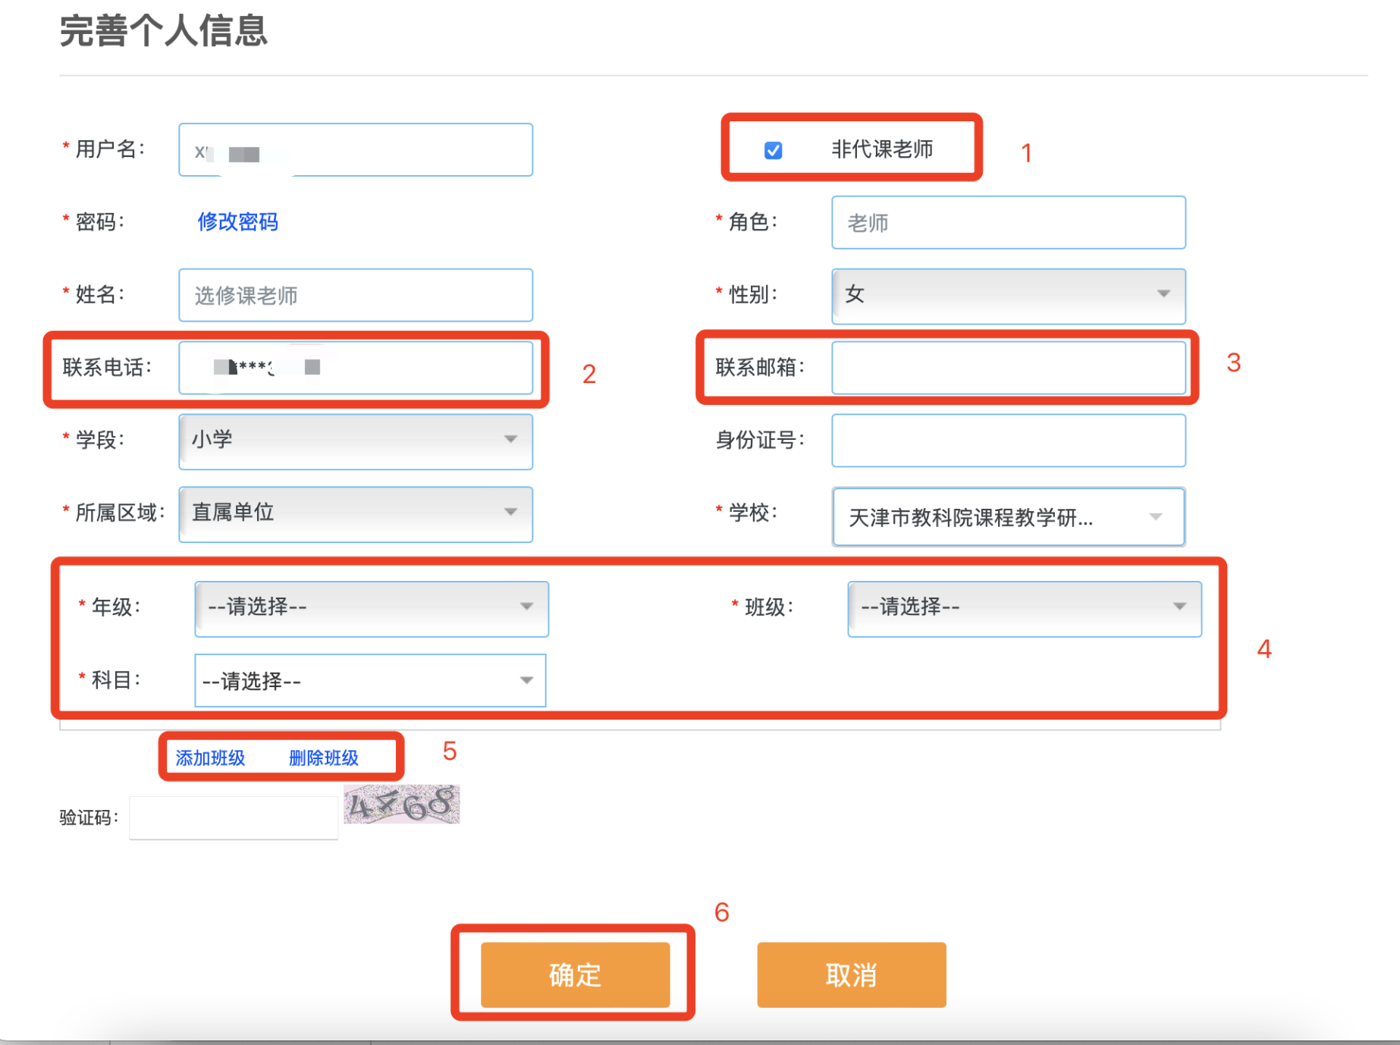Click the 姓名 input field
The width and height of the screenshot is (1400, 1045).
pos(356,295)
